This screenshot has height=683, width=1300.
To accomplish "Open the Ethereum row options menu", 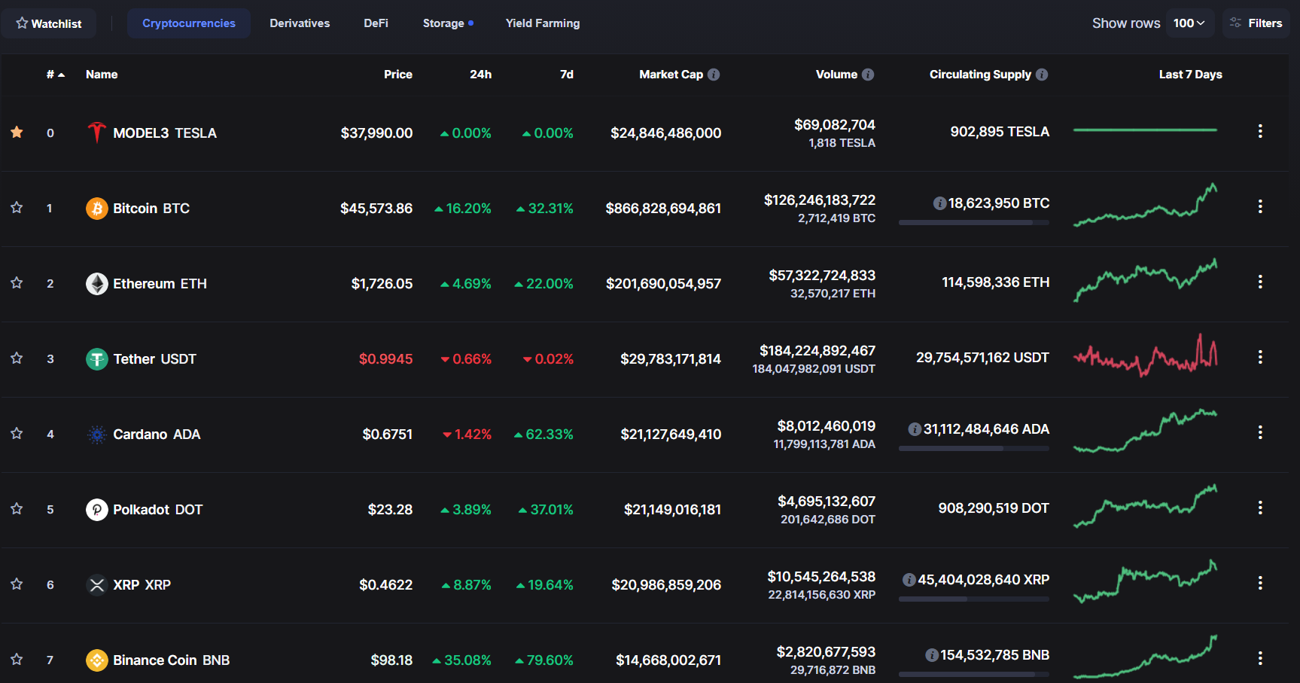I will pos(1260,282).
